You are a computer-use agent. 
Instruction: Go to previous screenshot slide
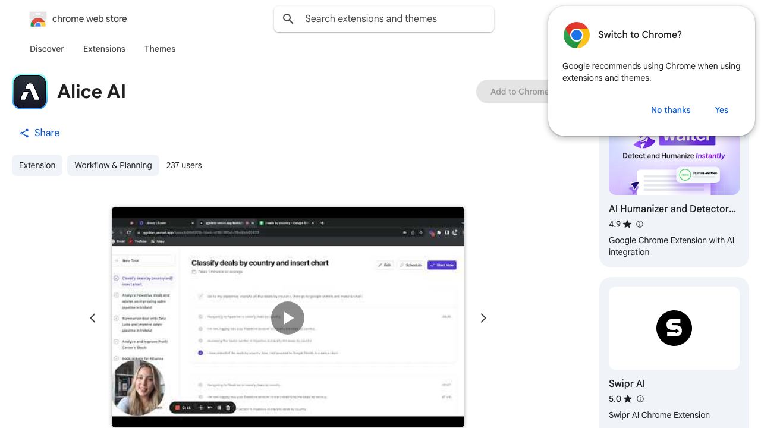[93, 318]
